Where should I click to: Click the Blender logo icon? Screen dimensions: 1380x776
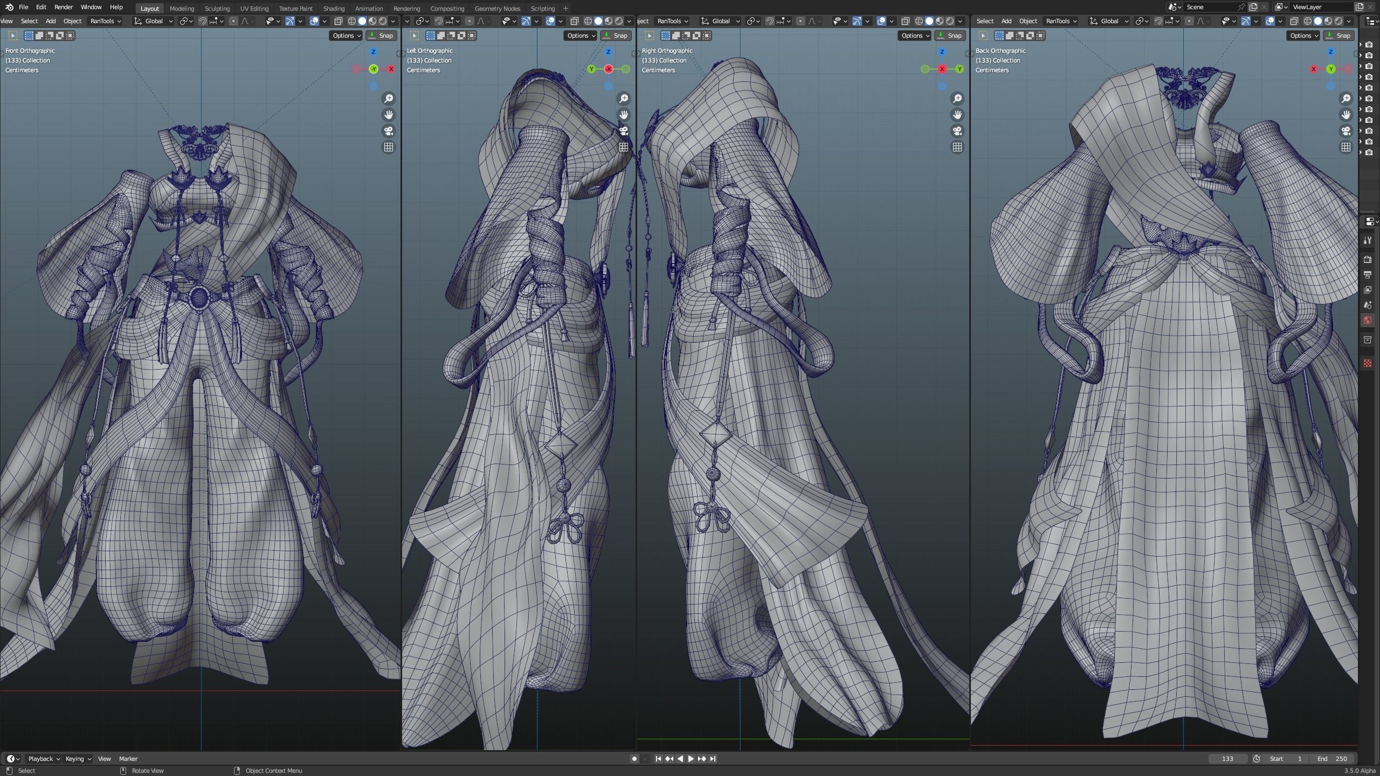click(x=9, y=7)
